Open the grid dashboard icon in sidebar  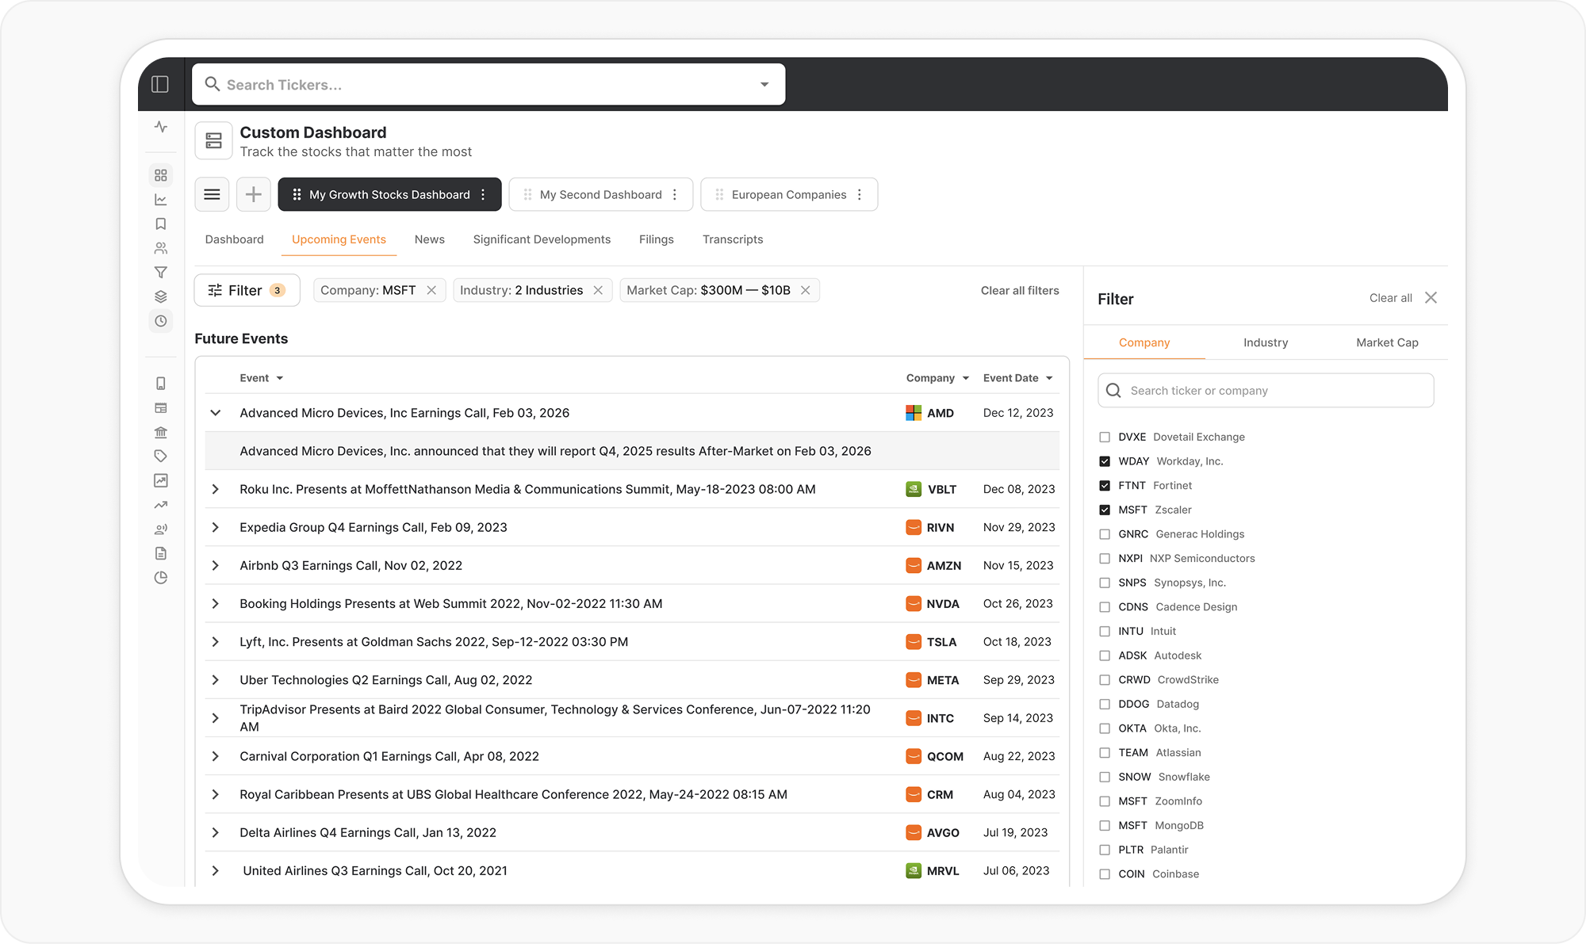161,175
